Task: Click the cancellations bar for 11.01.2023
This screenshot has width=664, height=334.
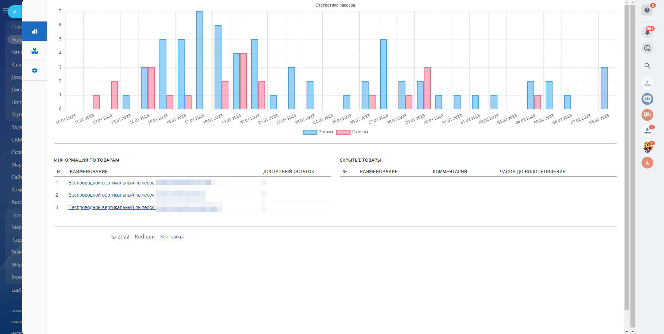Action: click(96, 102)
